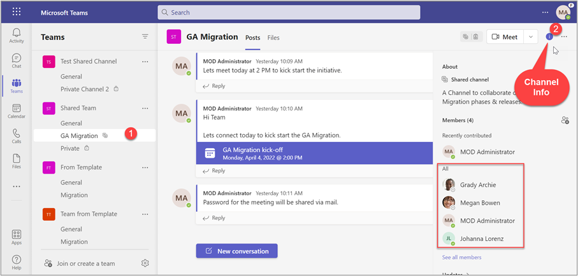This screenshot has width=578, height=276.
Task: Open Calls in the left rail
Action: [x=17, y=136]
